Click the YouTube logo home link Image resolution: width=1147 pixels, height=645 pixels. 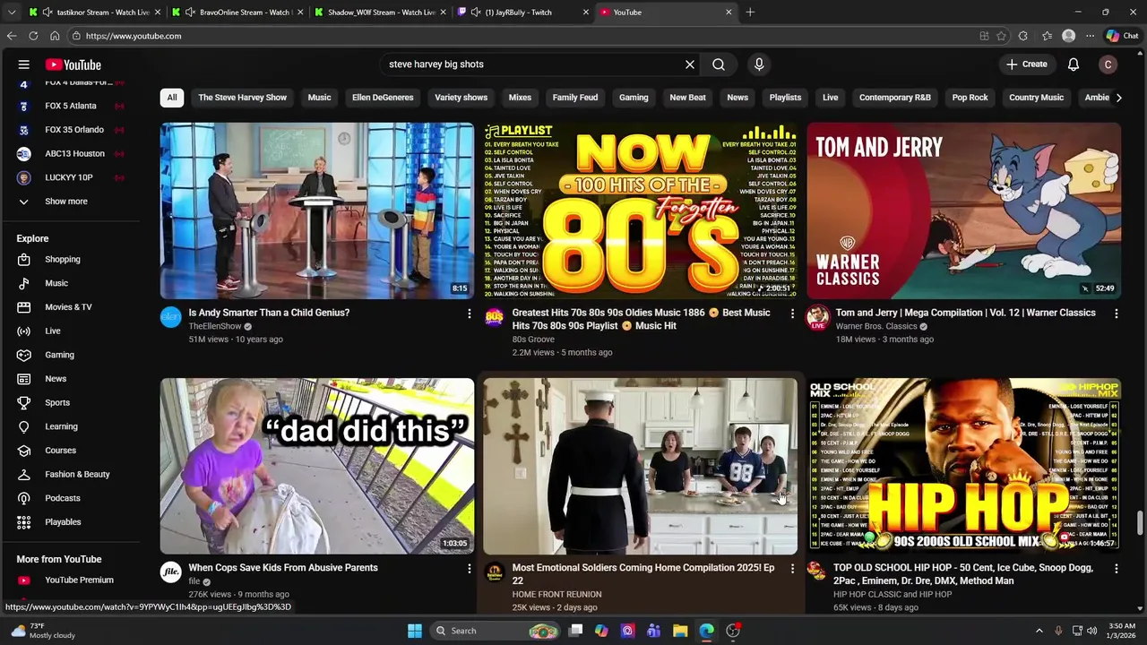coord(73,64)
